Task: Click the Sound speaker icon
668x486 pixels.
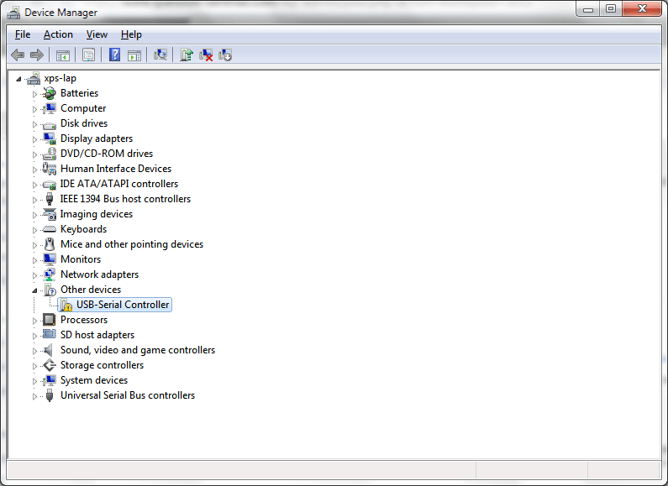Action: 50,350
